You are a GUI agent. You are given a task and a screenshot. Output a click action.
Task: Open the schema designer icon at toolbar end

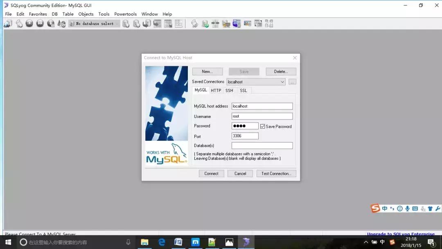tap(269, 24)
